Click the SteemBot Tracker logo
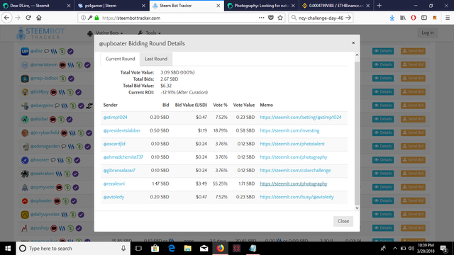 [40, 33]
